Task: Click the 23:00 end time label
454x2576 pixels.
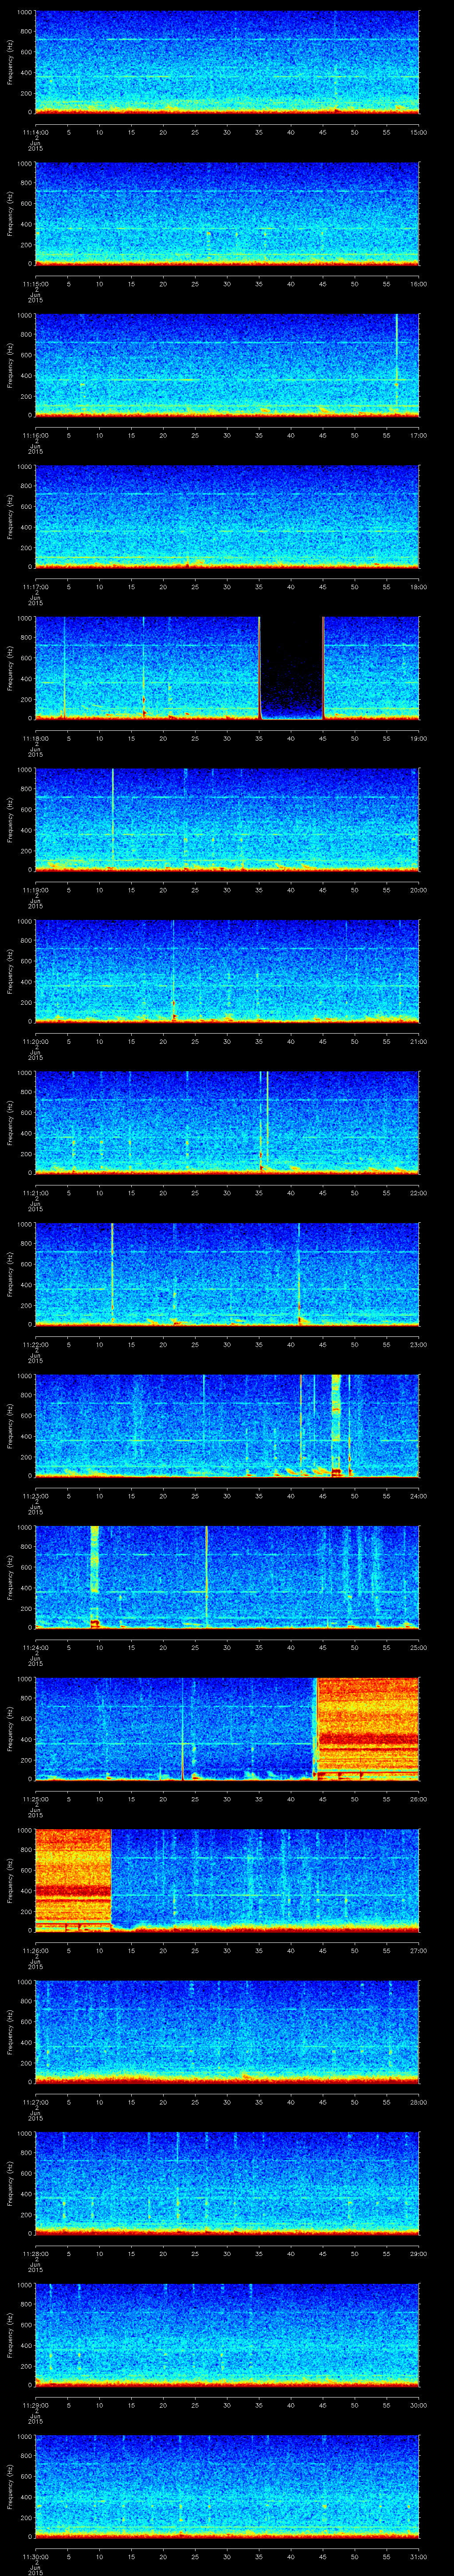Action: click(418, 1344)
